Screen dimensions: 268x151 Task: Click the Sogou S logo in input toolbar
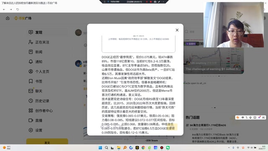[237, 117]
